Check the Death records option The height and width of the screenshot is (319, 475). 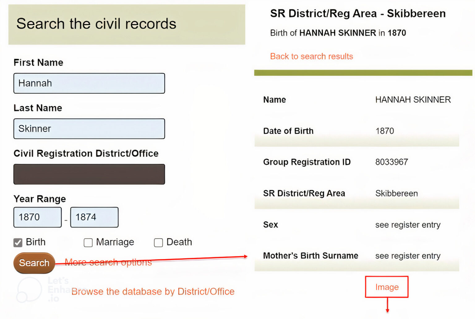158,243
